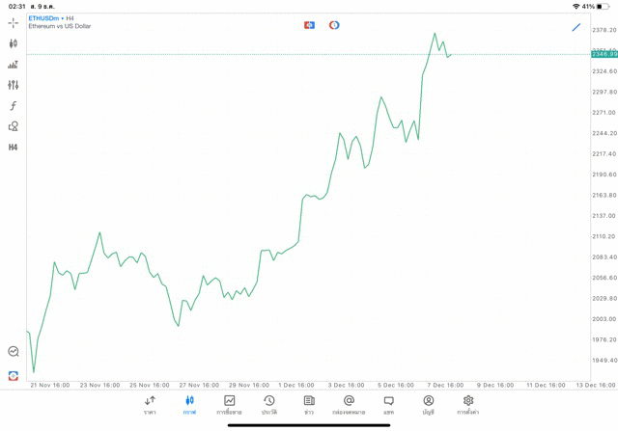
Task: Open the indicators list with the f icon
Action: tap(14, 106)
